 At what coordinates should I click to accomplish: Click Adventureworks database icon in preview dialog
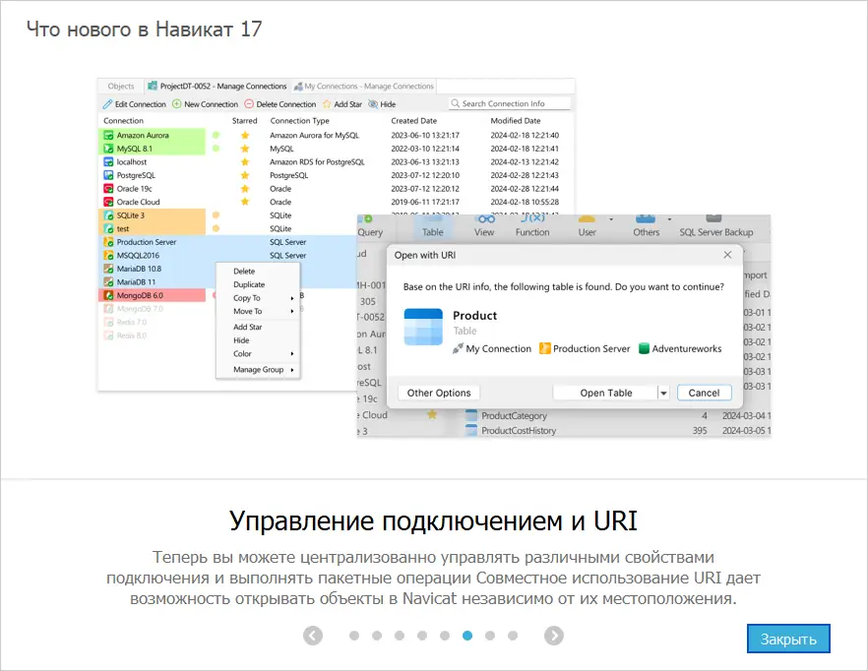(644, 349)
